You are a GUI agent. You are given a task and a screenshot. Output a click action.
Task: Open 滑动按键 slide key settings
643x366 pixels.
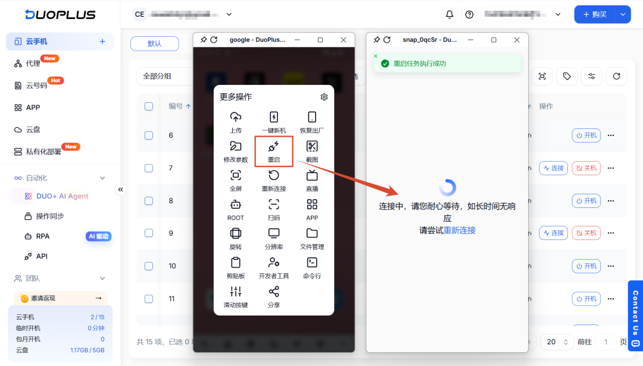(235, 297)
